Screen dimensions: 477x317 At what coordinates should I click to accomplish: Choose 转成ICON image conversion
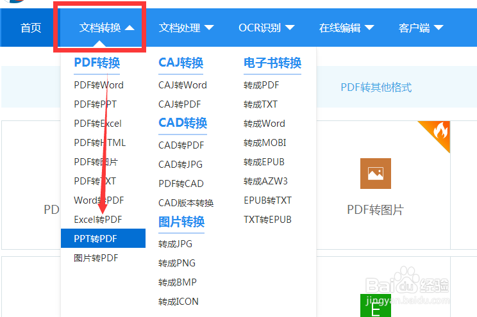point(178,302)
